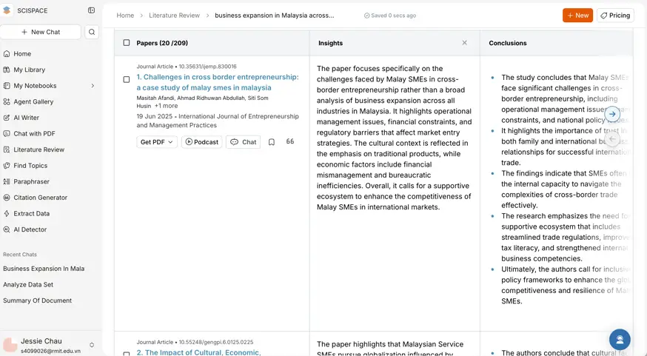Go to Home in sidebar
The width and height of the screenshot is (647, 356).
point(22,53)
